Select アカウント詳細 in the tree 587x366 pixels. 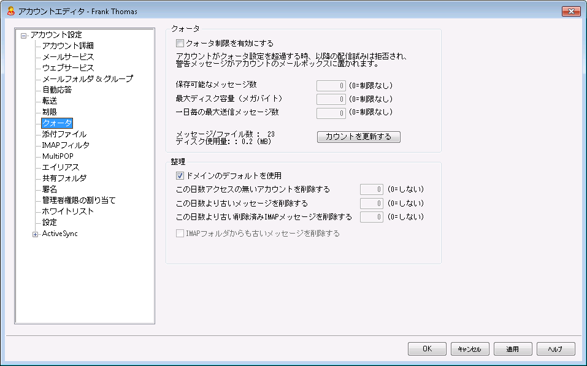pyautogui.click(x=67, y=45)
